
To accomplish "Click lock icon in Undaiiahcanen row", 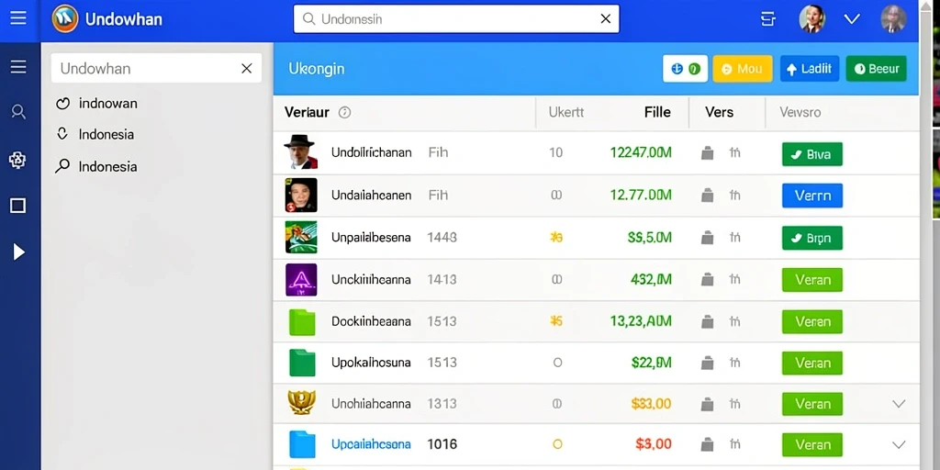I will pos(708,196).
